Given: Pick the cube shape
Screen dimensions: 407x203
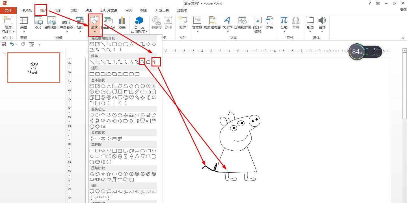Looking at the screenshot, I should click(92, 97).
